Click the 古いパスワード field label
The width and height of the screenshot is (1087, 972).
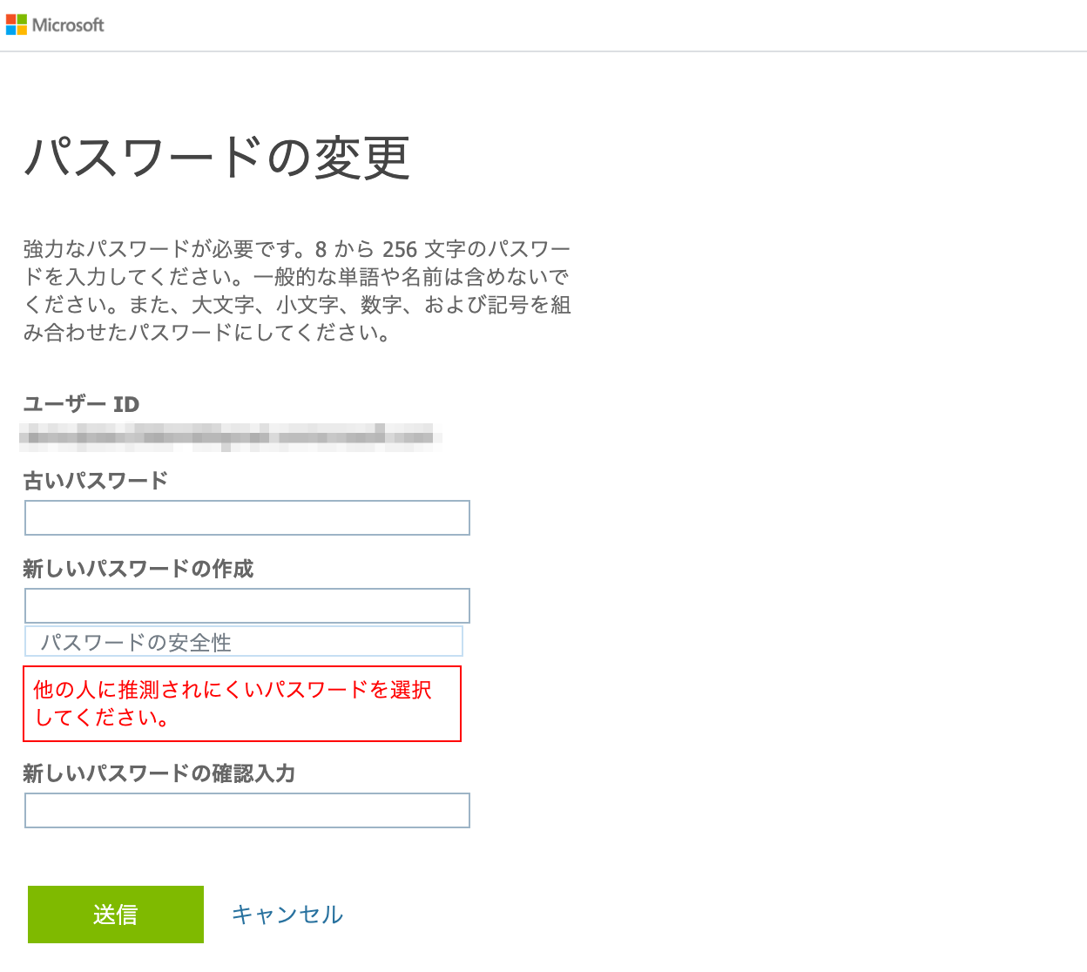[96, 480]
